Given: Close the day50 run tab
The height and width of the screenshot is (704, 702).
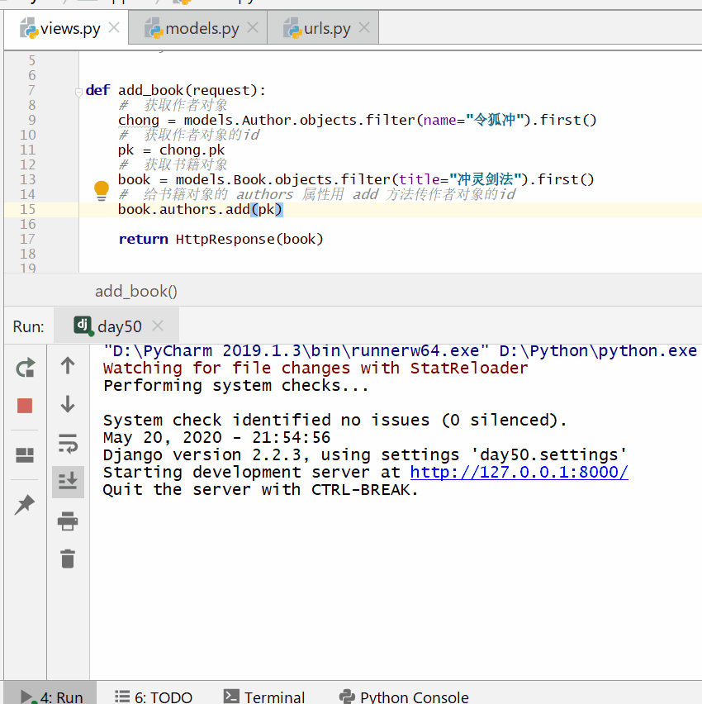Looking at the screenshot, I should pyautogui.click(x=159, y=326).
